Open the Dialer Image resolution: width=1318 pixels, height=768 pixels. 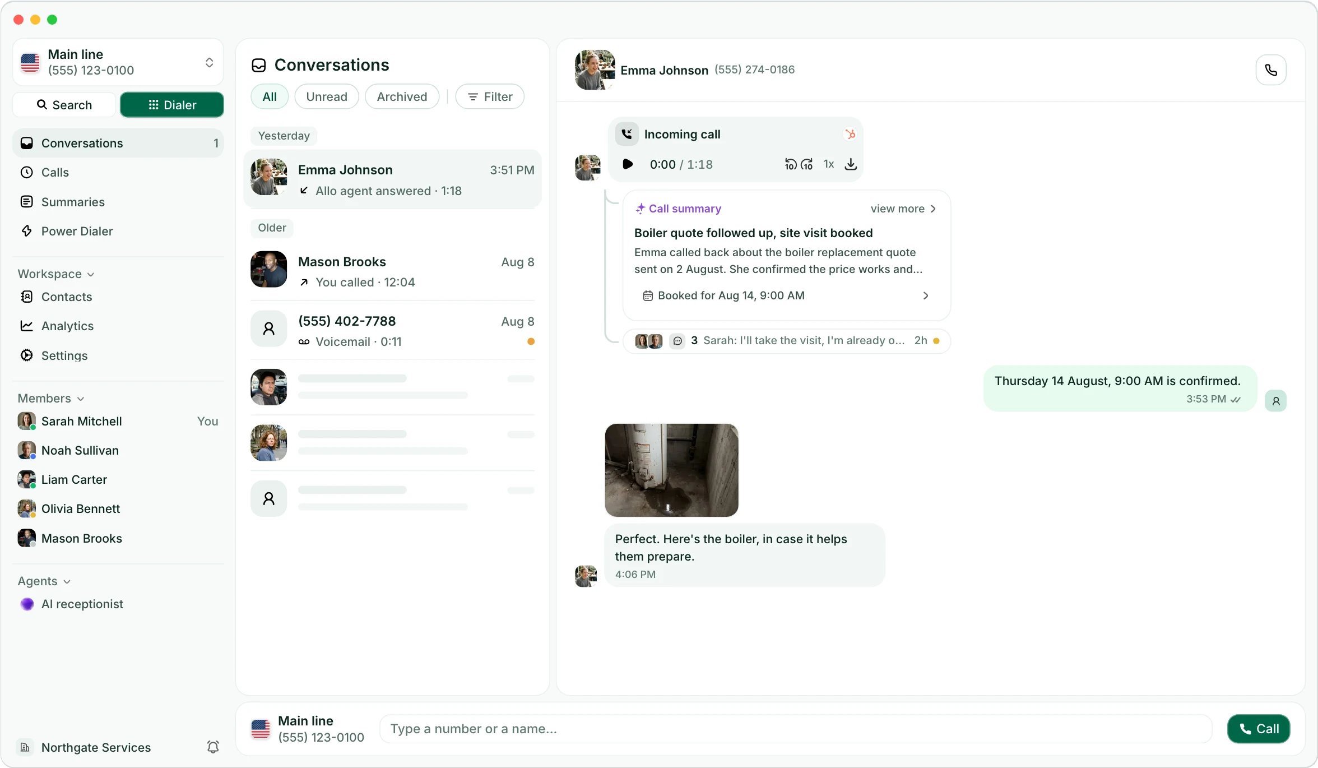(x=172, y=105)
